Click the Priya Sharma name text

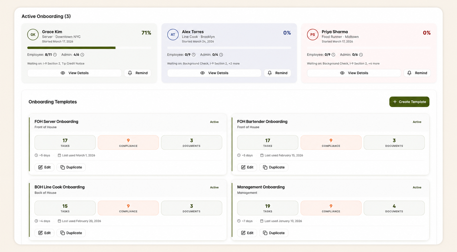pos(335,32)
